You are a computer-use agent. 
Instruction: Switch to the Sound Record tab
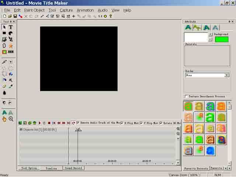(x=73, y=168)
